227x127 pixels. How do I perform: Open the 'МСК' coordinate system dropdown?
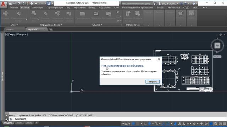pos(217,56)
